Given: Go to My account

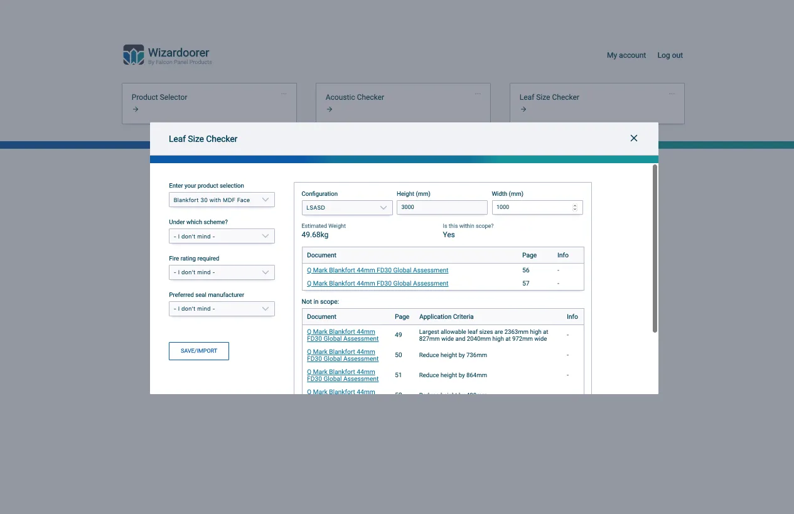Looking at the screenshot, I should tap(626, 55).
